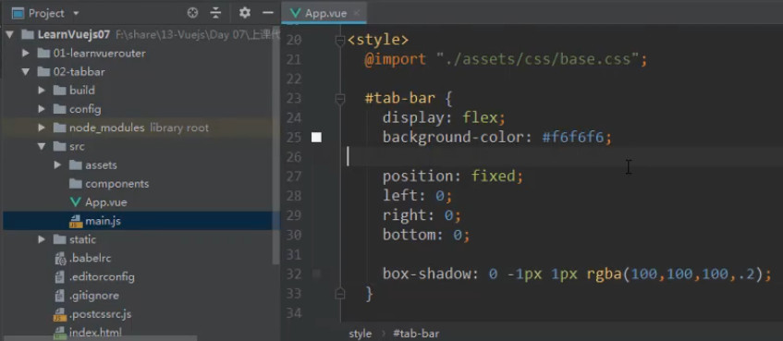783x341 pixels.
Task: Select the src folder
Action: (x=77, y=147)
